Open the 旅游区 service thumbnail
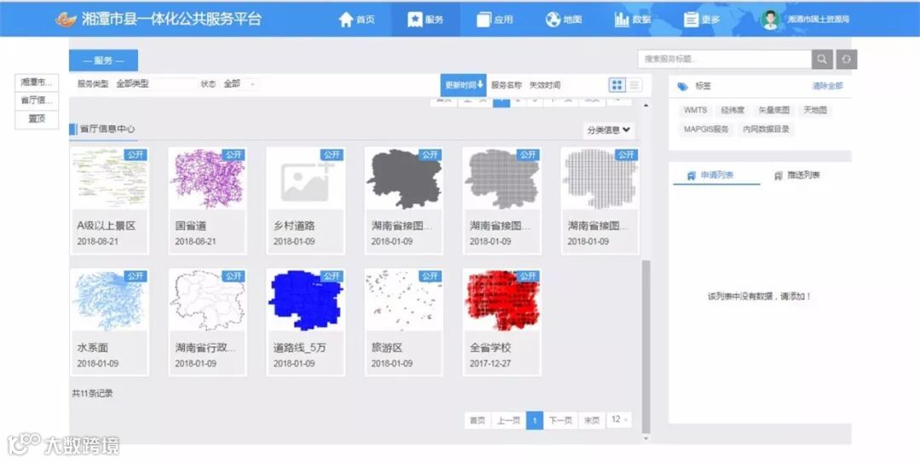Viewport: 920px width, 462px height. pyautogui.click(x=404, y=300)
